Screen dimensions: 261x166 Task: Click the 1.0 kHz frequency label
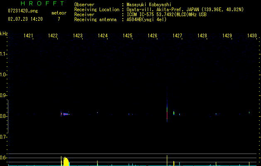tap(3, 75)
